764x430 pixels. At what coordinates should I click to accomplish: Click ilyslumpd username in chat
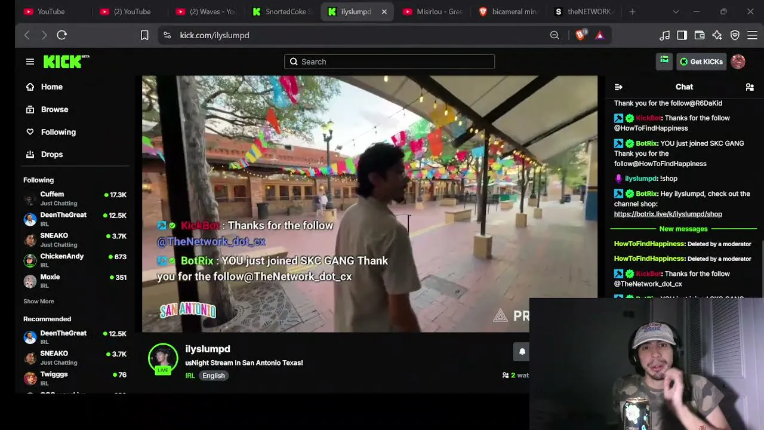click(641, 179)
